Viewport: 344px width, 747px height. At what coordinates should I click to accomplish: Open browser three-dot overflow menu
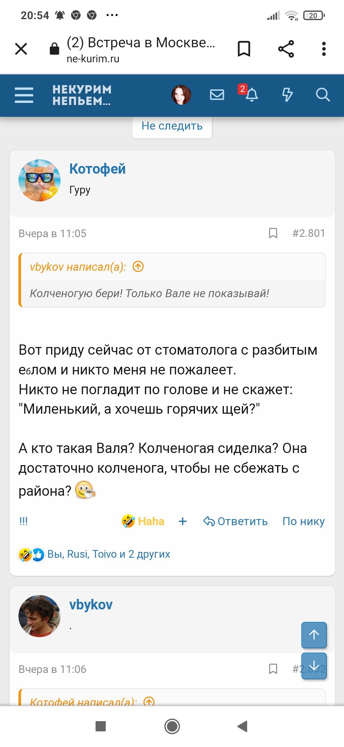click(324, 49)
